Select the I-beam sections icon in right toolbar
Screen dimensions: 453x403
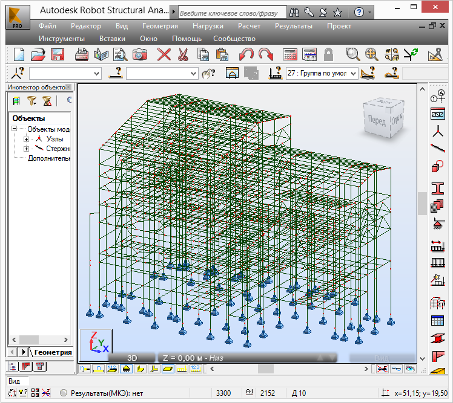tap(437, 187)
